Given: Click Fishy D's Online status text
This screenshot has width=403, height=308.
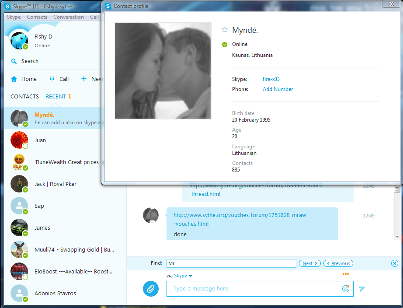Looking at the screenshot, I should click(x=42, y=45).
